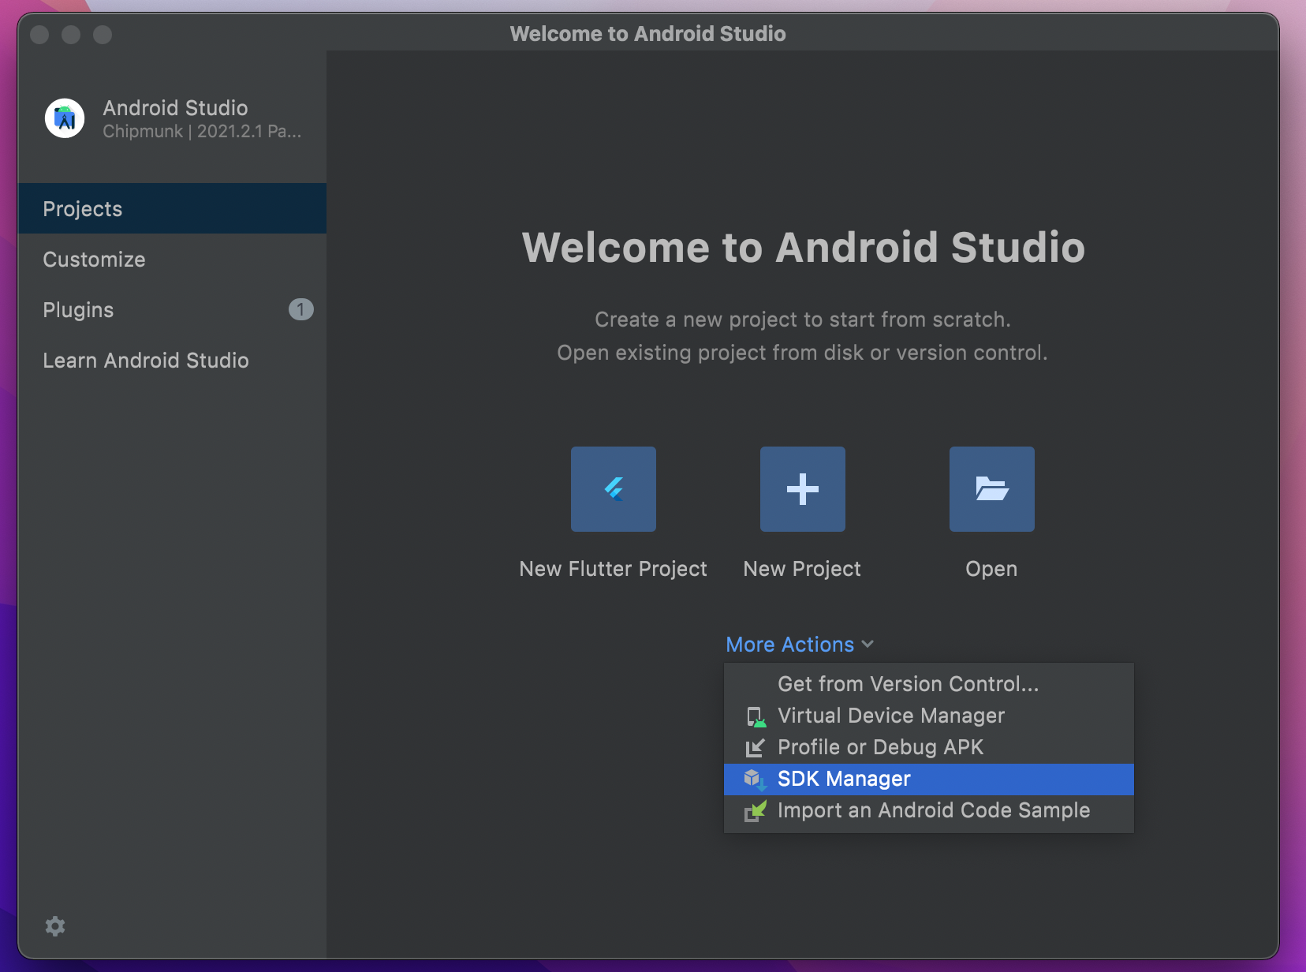Open SDK Manager from the menu

point(929,779)
